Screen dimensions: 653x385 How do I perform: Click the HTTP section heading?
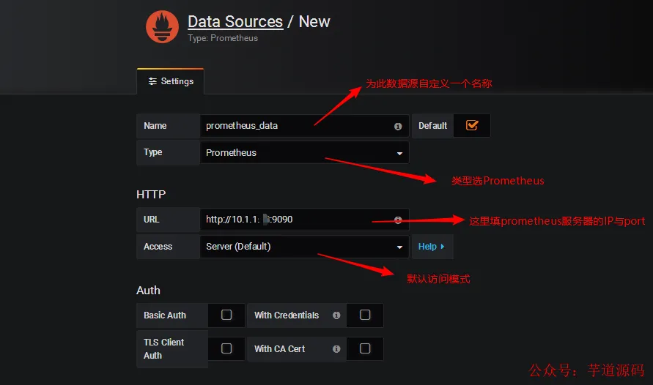pyautogui.click(x=151, y=195)
